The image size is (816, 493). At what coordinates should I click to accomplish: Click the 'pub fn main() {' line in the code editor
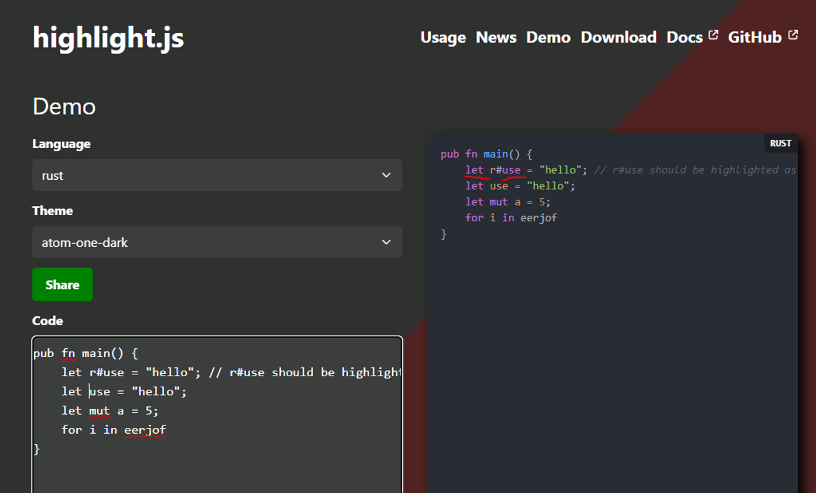85,353
